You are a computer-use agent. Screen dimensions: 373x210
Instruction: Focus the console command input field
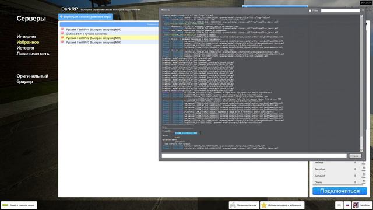coord(254,156)
